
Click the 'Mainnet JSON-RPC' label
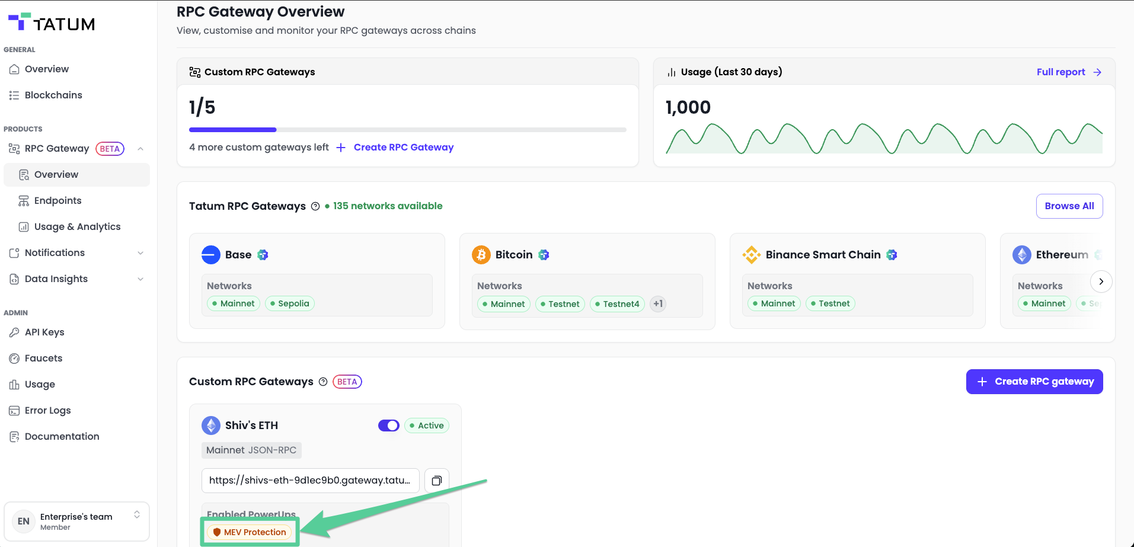251,450
